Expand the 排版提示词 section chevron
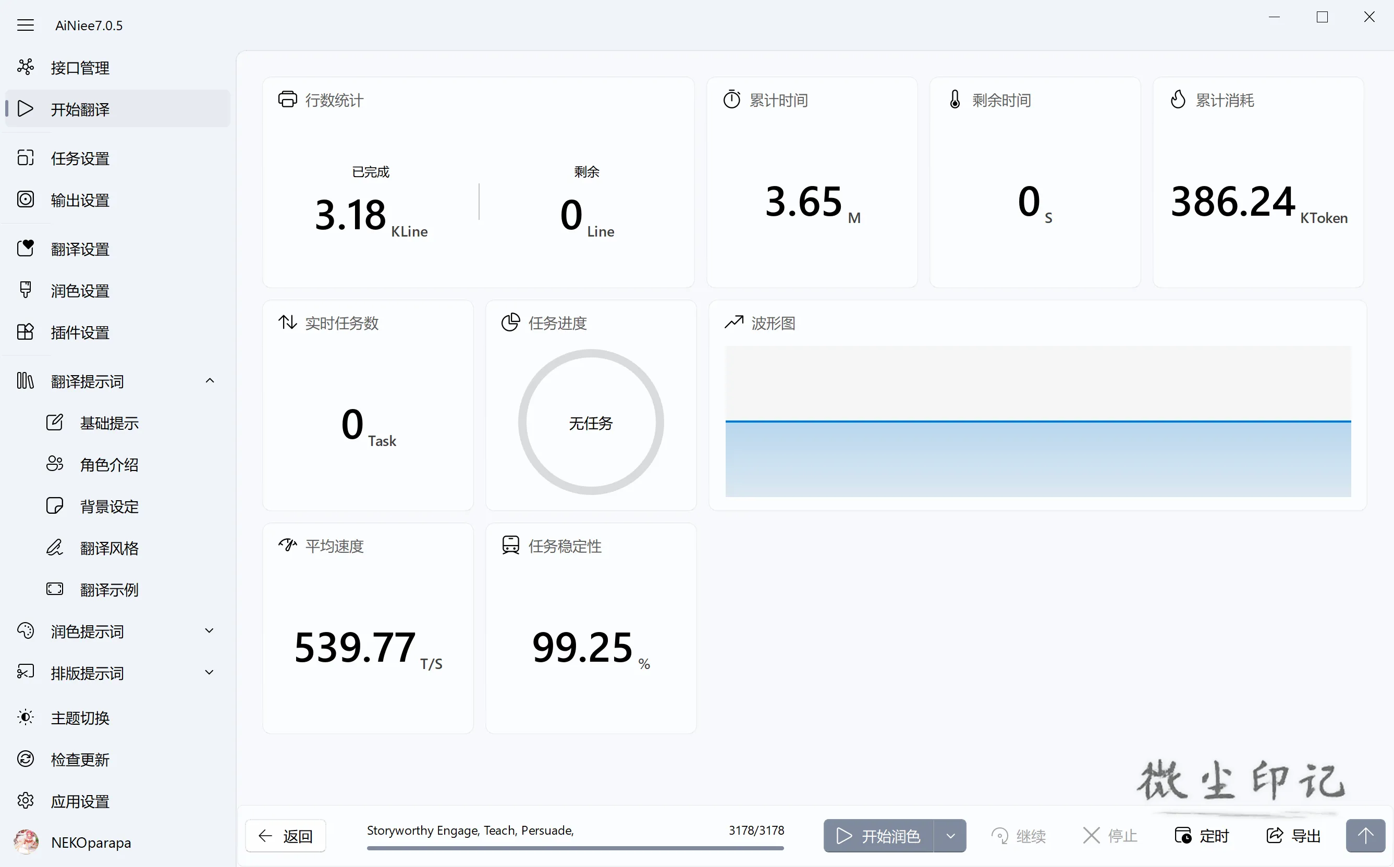This screenshot has width=1394, height=867. tap(210, 673)
